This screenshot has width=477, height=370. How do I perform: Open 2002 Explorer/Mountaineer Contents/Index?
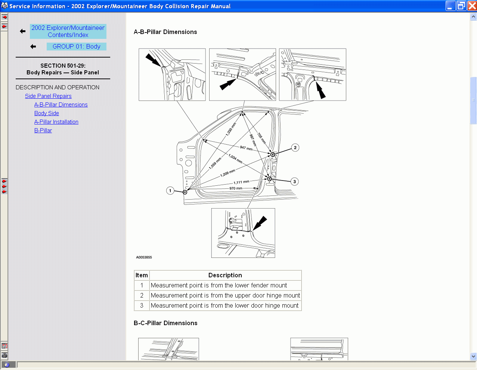tap(68, 31)
